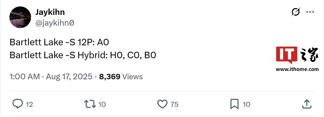324x117 pixels.
Task: Click the www.ithome.com watermark text
Action: click(297, 69)
